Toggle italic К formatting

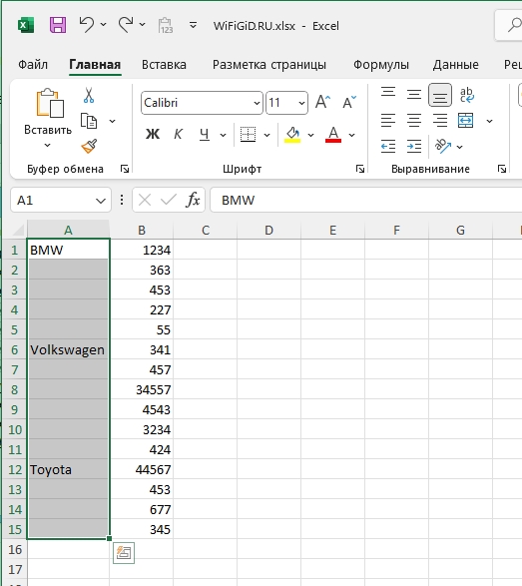(x=179, y=134)
